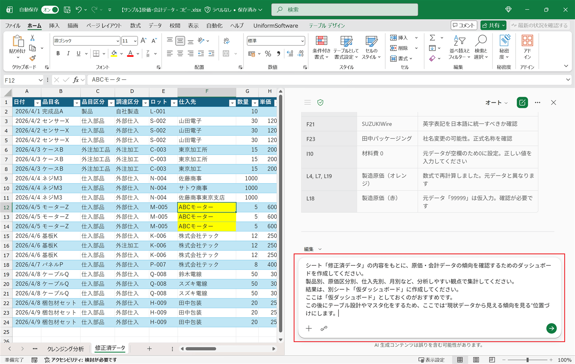Click the Sort & Filter (並べ替えとフィルター) icon
Viewport: 575px width, 364px height.
point(459,48)
